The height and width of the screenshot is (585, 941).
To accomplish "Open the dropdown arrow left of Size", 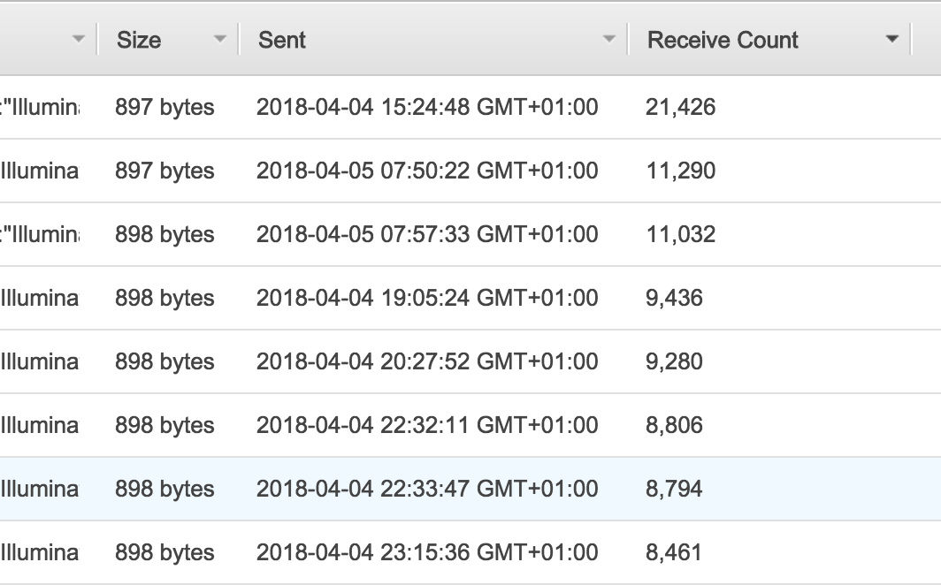I will click(80, 40).
